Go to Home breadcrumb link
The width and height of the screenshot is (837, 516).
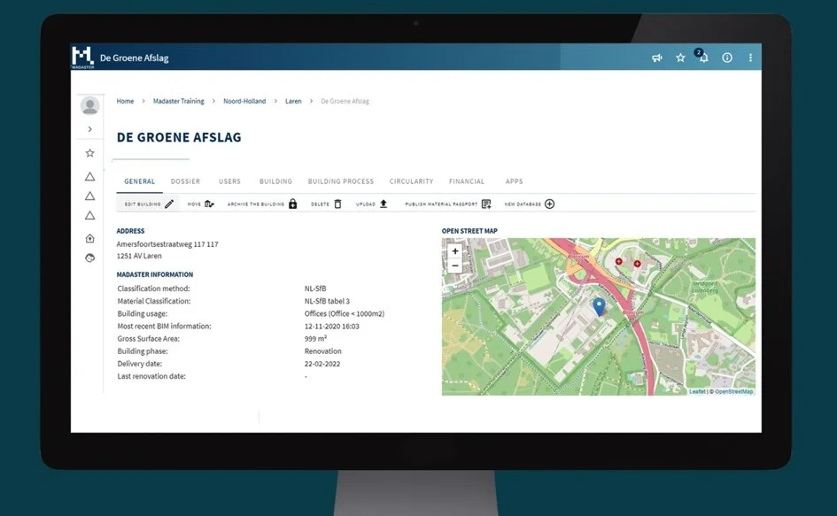tap(125, 101)
